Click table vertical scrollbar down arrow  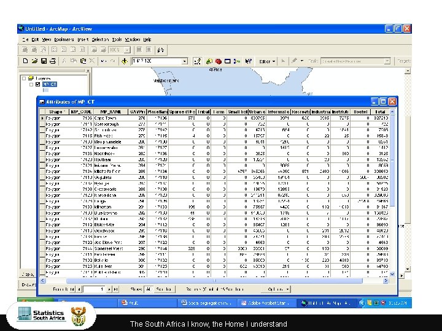[392, 274]
